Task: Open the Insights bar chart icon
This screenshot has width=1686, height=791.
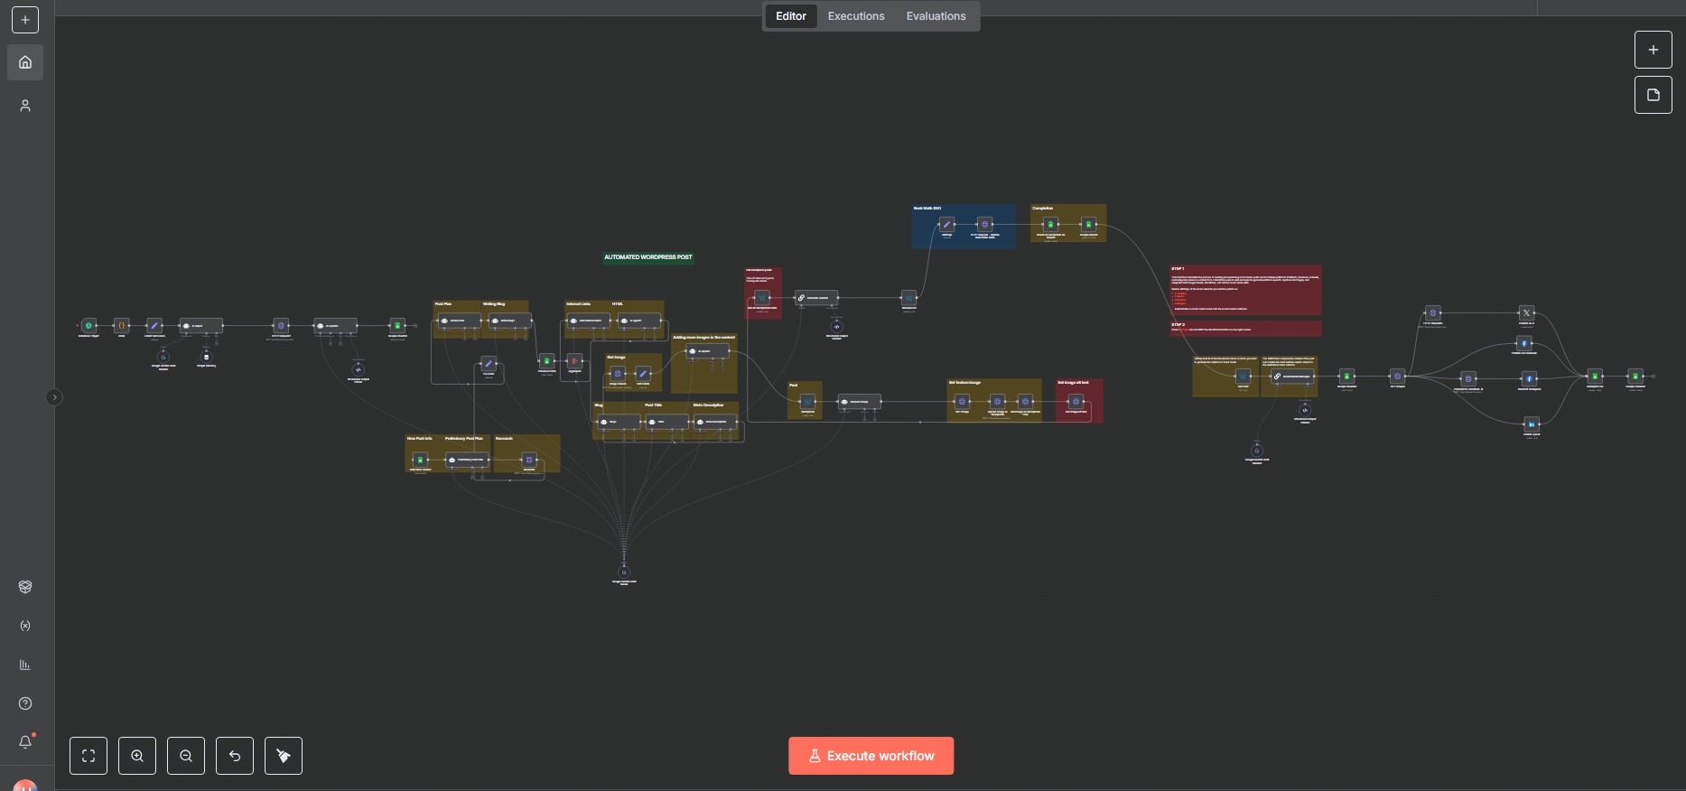Action: click(25, 665)
